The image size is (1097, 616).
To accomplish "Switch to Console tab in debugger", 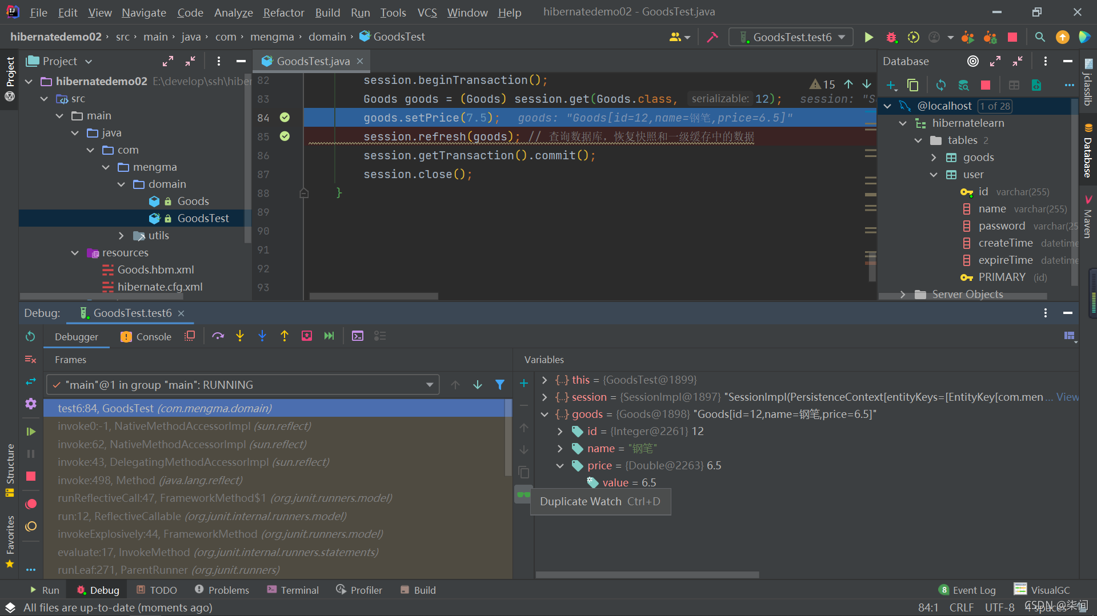I will pyautogui.click(x=146, y=337).
